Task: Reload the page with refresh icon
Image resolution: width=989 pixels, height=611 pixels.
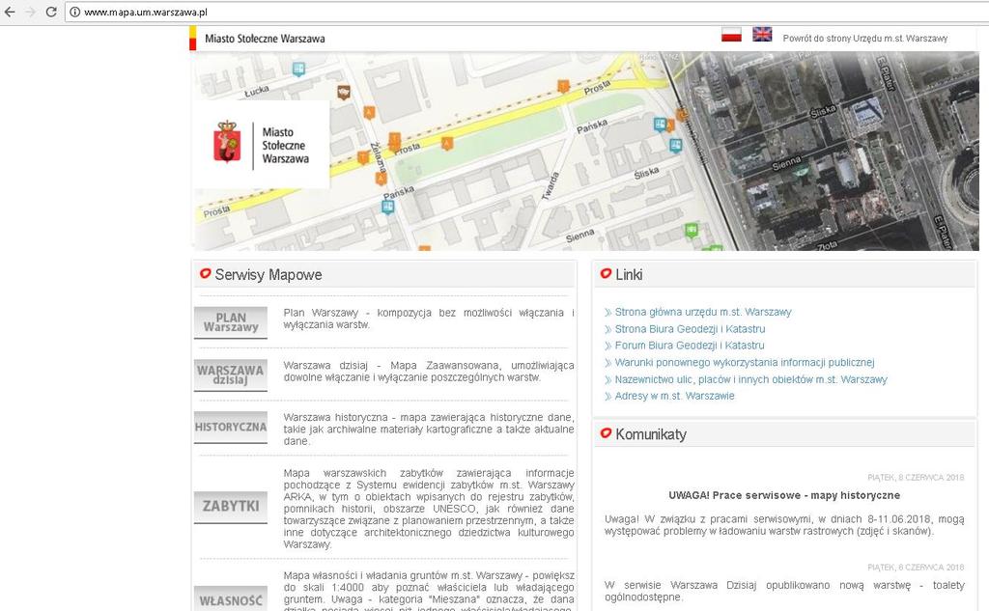Action: (x=51, y=12)
